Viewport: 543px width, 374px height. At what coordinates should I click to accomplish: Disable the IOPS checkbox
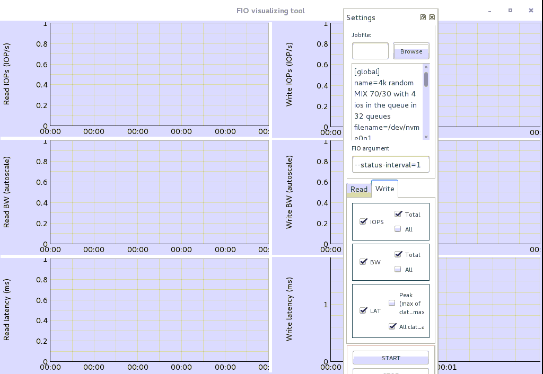coord(364,221)
